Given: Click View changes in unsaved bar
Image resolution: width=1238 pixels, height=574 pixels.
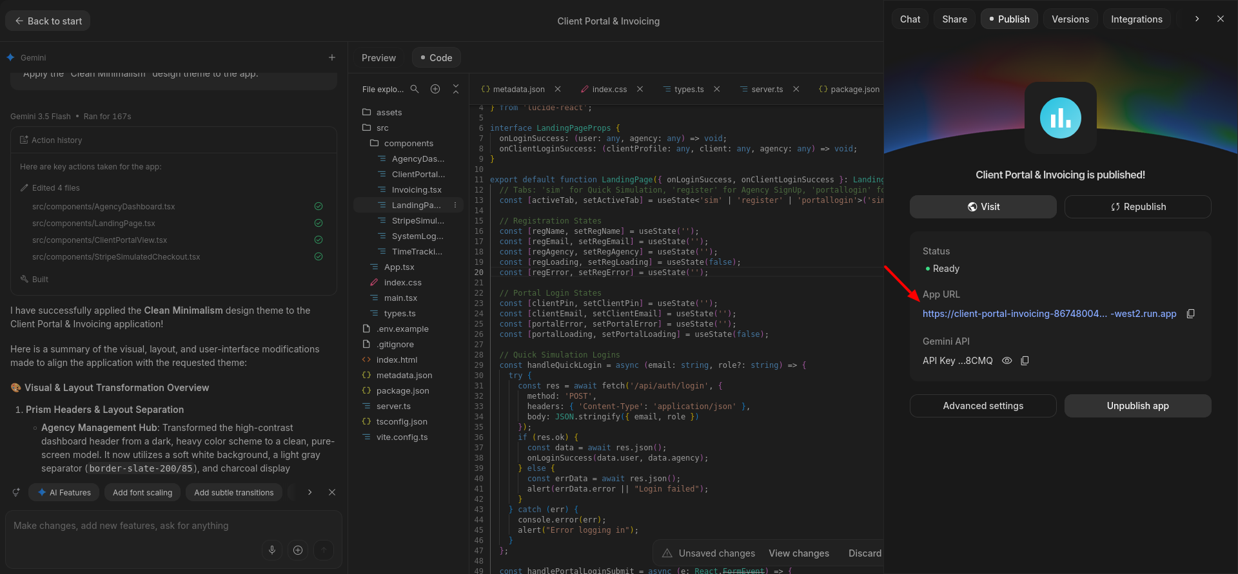Looking at the screenshot, I should point(799,553).
